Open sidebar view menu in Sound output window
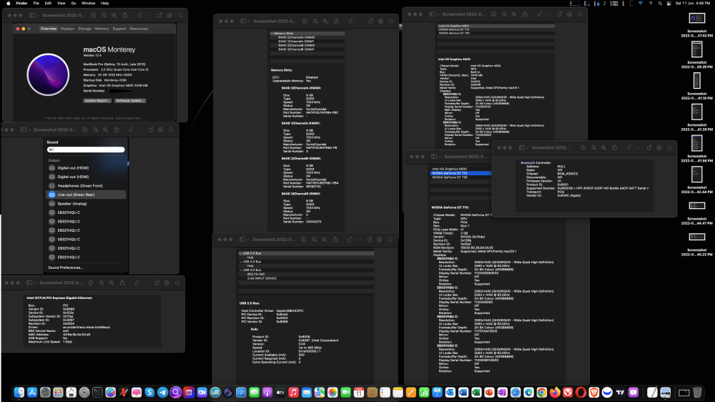The width and height of the screenshot is (715, 402). [x=25, y=129]
